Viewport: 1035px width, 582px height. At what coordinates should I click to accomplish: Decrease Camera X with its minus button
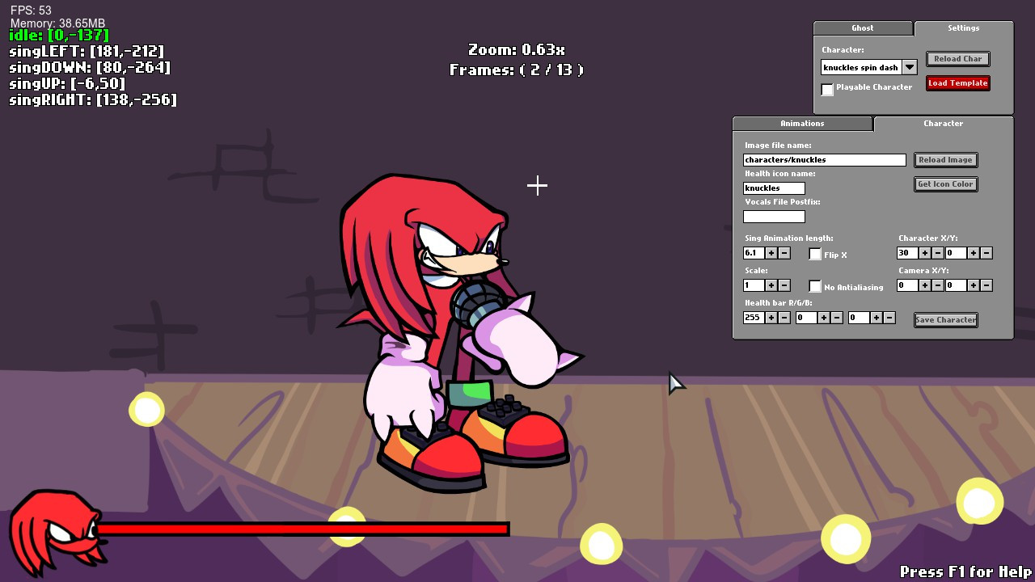tap(938, 285)
